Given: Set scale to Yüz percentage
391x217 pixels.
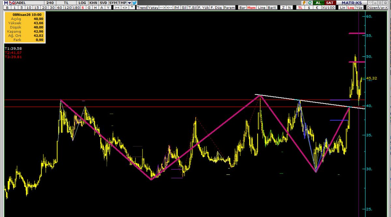Looking at the screenshot, I should [359, 8].
